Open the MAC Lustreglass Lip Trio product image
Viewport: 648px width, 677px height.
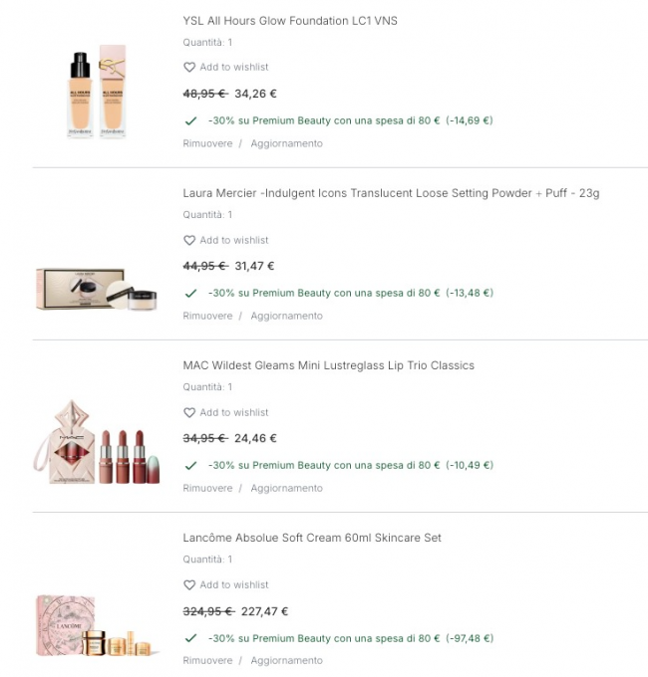click(97, 442)
